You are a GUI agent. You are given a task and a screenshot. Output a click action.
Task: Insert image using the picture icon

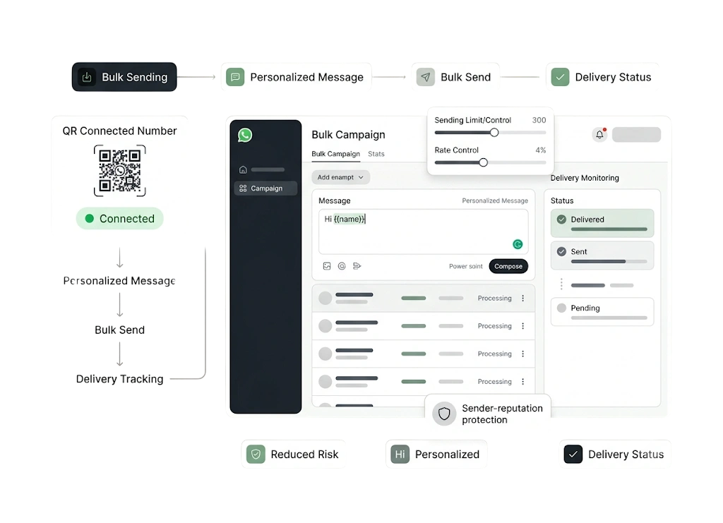coord(327,266)
